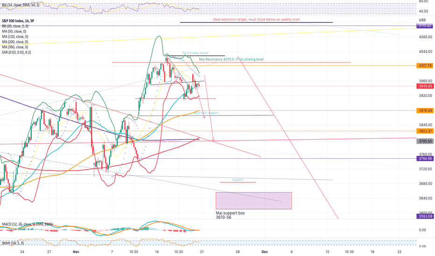
Task: Click the RSI (14, close, SMA, 14, 2) indicator label
Action: (21, 5)
